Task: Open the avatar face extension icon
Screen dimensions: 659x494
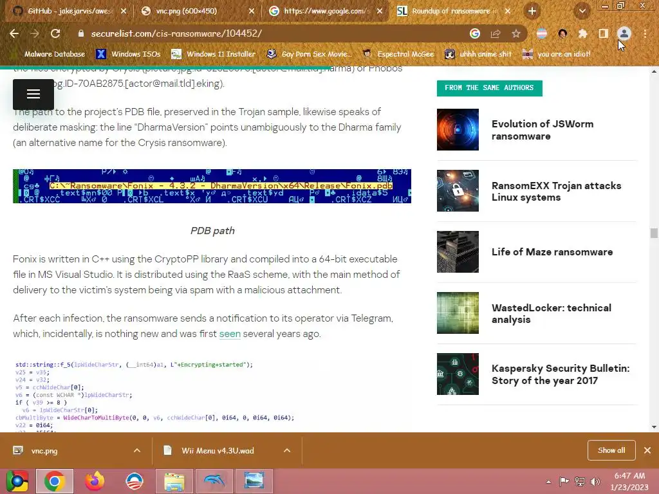Action: [x=562, y=33]
